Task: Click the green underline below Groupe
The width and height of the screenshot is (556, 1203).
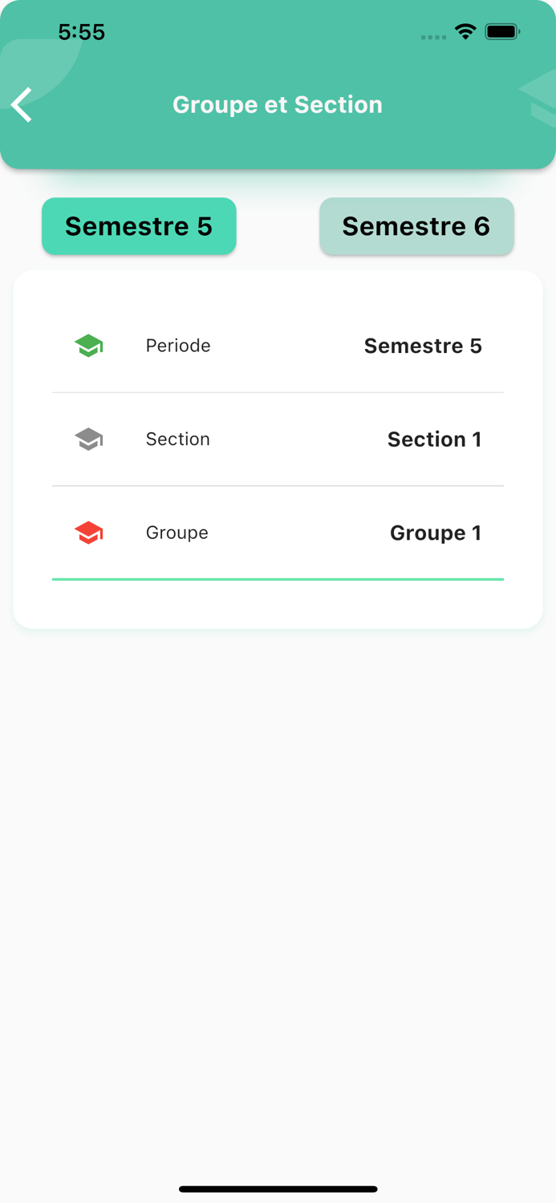Action: point(278,579)
